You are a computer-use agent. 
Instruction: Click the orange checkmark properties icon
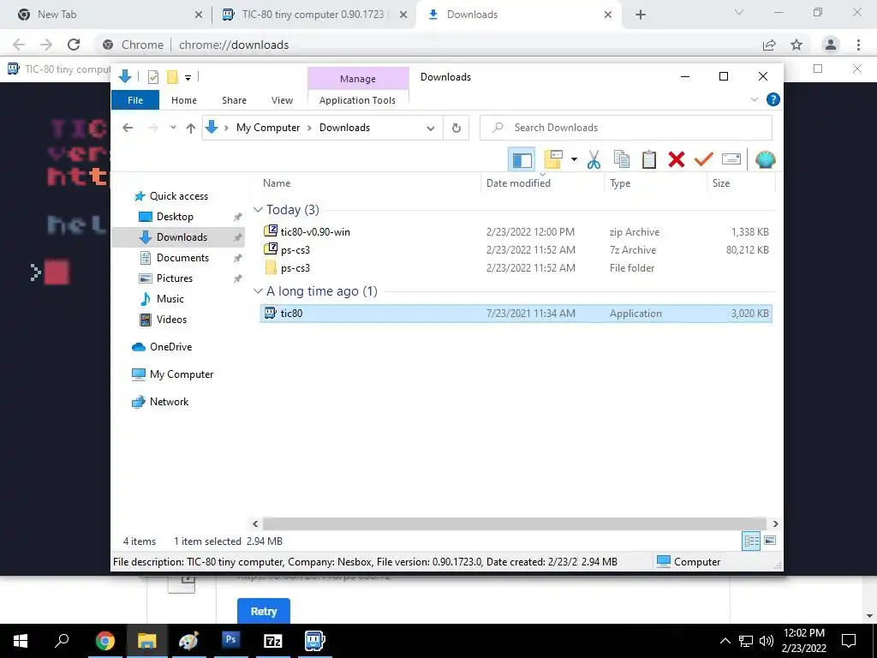point(704,160)
